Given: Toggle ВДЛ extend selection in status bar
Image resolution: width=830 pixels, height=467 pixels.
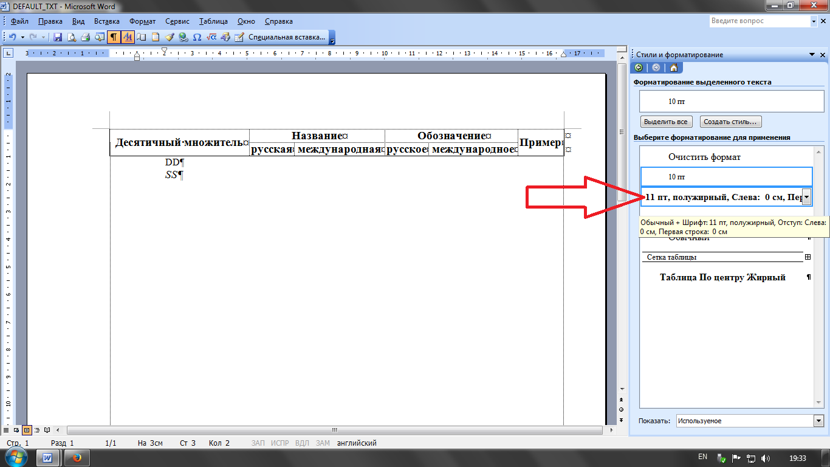Looking at the screenshot, I should pos(302,443).
